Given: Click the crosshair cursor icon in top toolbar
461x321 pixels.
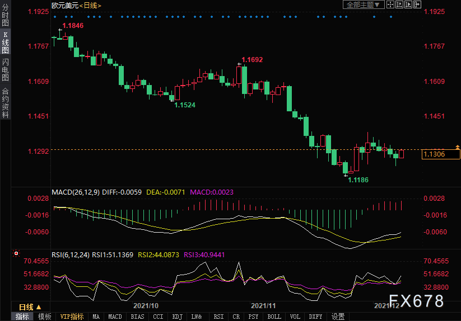Looking at the screenshot, I should click(389, 4).
